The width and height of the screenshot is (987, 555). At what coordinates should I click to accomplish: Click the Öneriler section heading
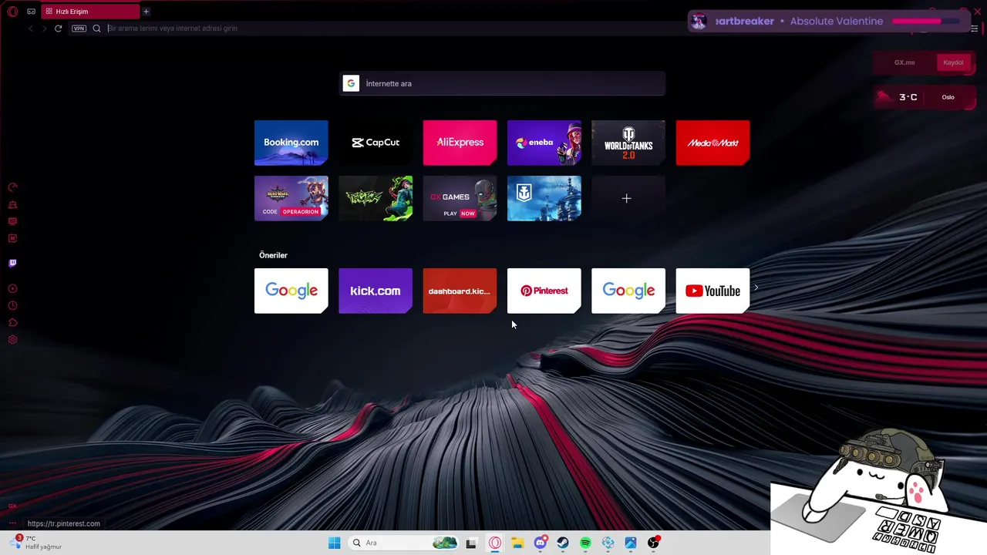pos(273,255)
